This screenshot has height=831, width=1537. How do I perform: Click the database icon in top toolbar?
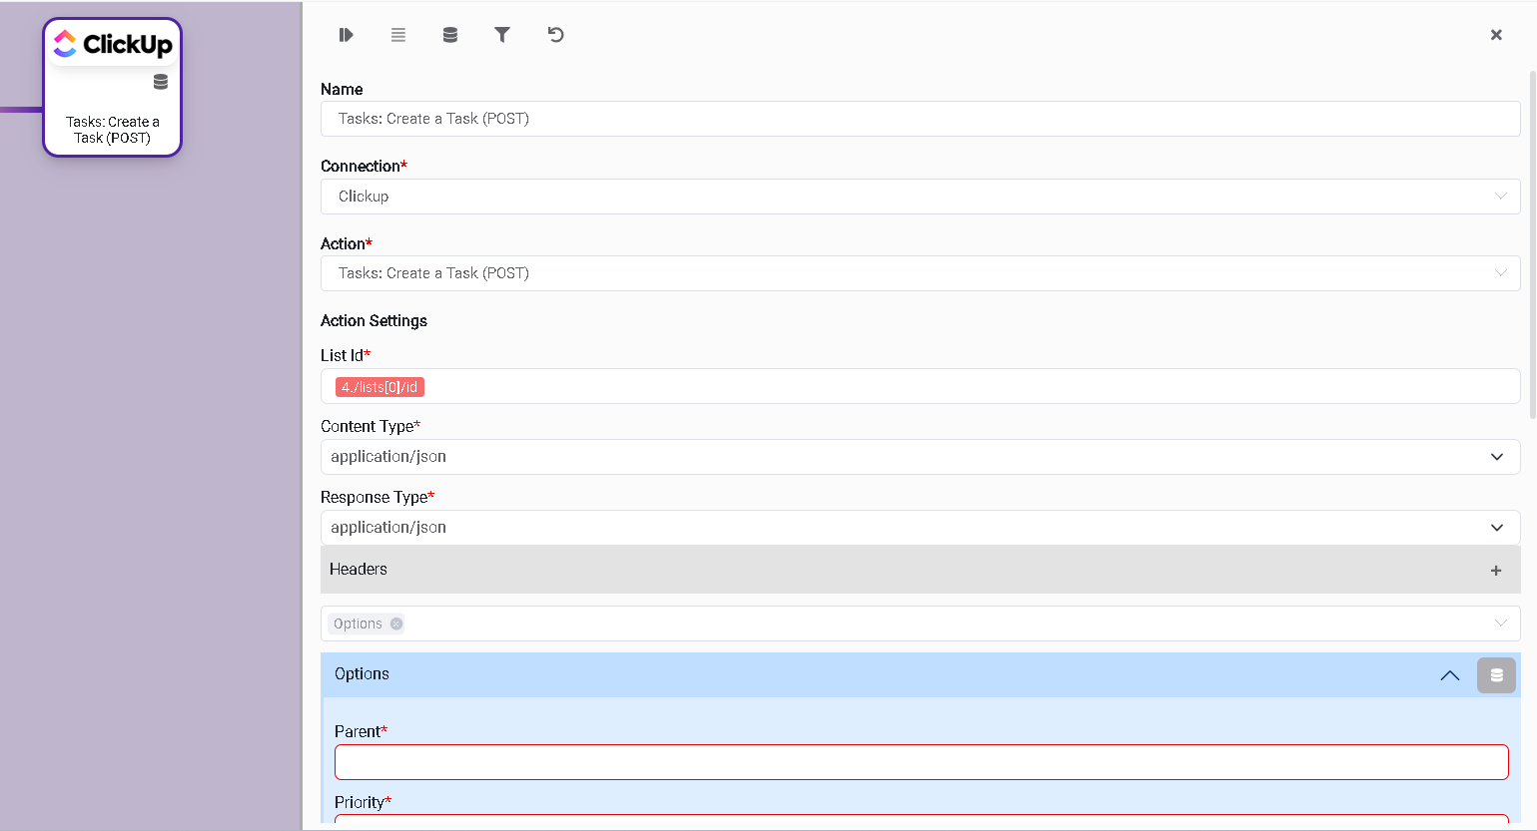coord(450,35)
